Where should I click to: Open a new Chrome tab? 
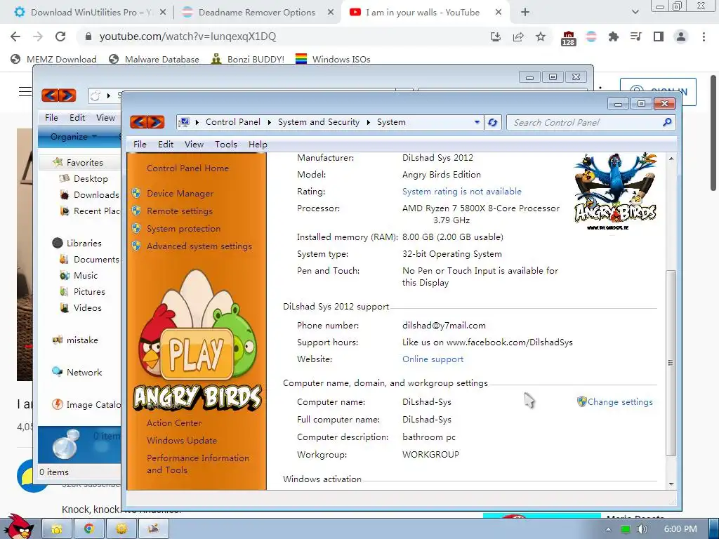[x=525, y=13]
